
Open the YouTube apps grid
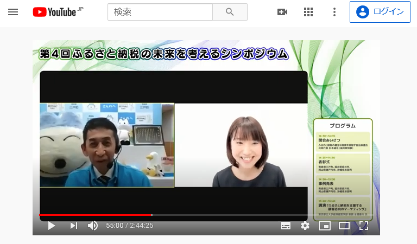(308, 12)
